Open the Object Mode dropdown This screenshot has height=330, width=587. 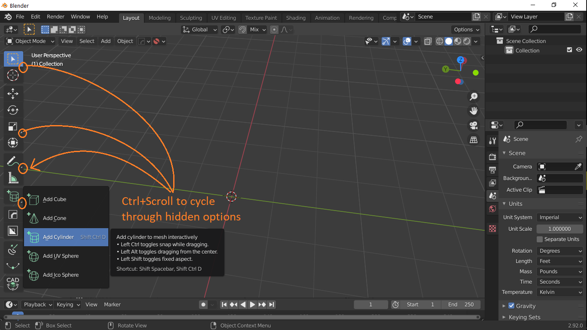click(x=30, y=41)
